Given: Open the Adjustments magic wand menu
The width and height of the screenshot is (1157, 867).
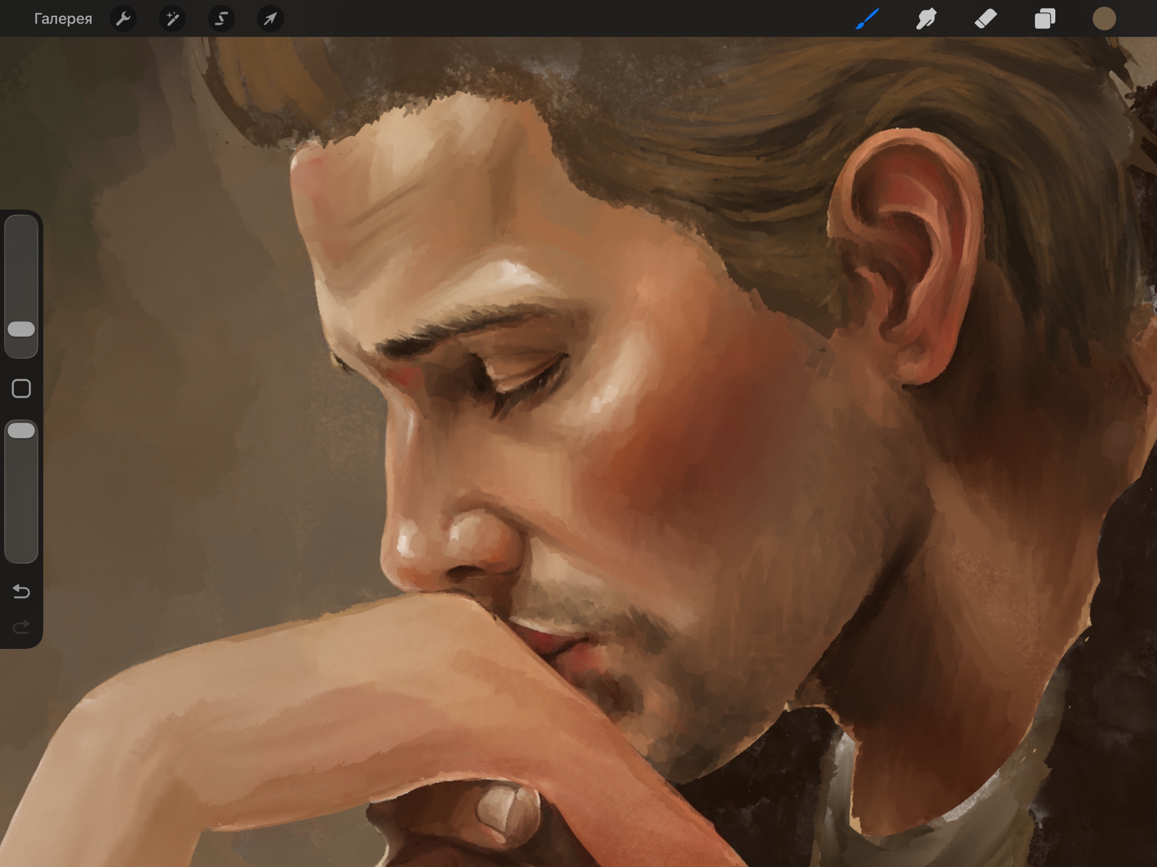Looking at the screenshot, I should pyautogui.click(x=172, y=19).
